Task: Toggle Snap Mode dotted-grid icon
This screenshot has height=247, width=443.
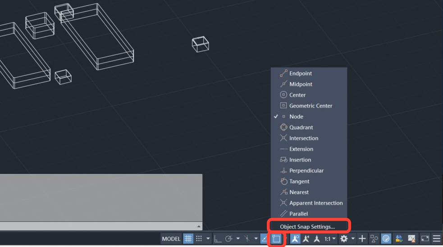Action: point(199,238)
